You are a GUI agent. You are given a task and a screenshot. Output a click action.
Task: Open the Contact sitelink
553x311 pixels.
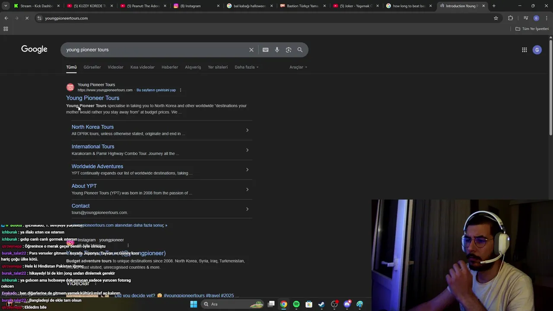[81, 206]
